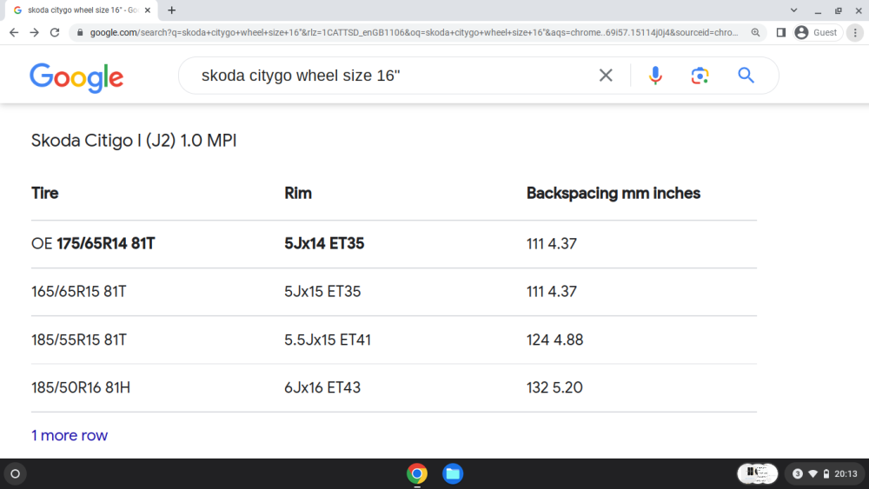Open the shelf media thumbnail pod
The image size is (869, 489).
[758, 473]
